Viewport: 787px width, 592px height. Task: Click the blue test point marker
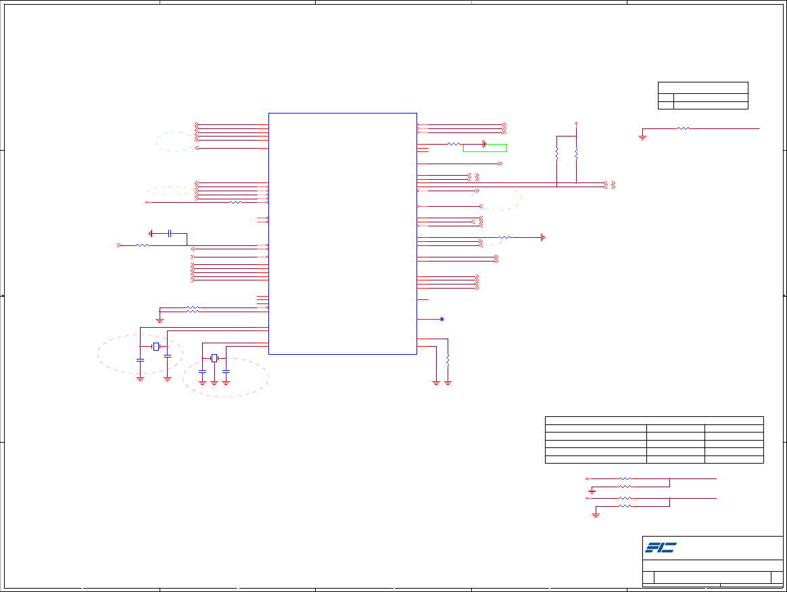[442, 319]
